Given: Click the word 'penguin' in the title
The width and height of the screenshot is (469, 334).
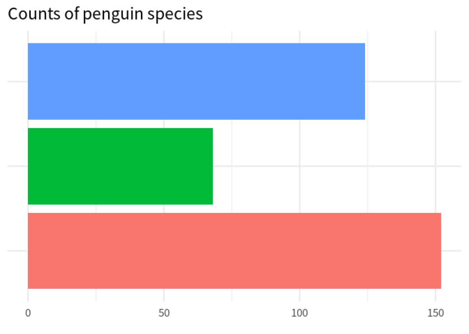Looking at the screenshot, I should tap(113, 15).
